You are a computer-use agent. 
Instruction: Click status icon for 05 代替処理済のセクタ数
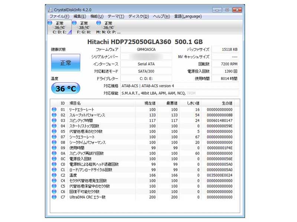coord(54,131)
